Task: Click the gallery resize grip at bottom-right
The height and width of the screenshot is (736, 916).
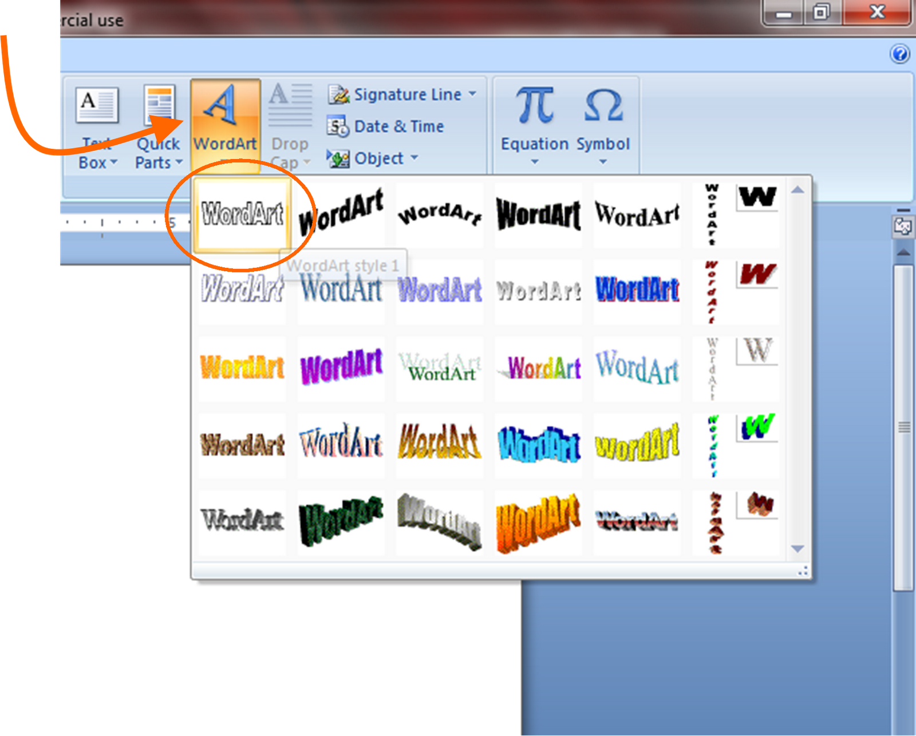Action: 803,571
